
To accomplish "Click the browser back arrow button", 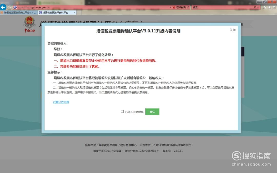I will coord(3,7).
